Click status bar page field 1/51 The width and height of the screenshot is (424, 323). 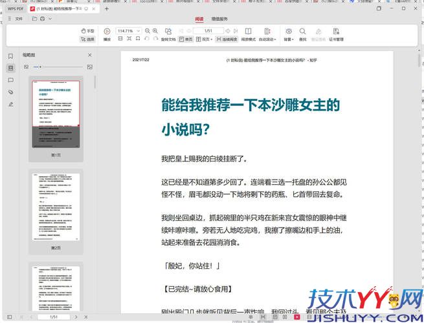[54, 317]
